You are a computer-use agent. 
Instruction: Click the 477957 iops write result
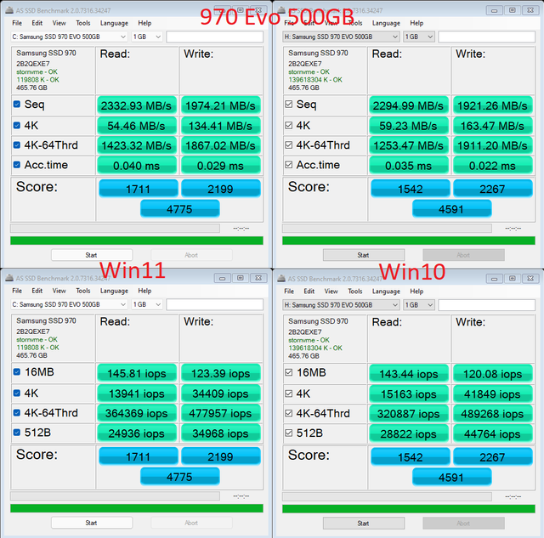[x=221, y=413]
